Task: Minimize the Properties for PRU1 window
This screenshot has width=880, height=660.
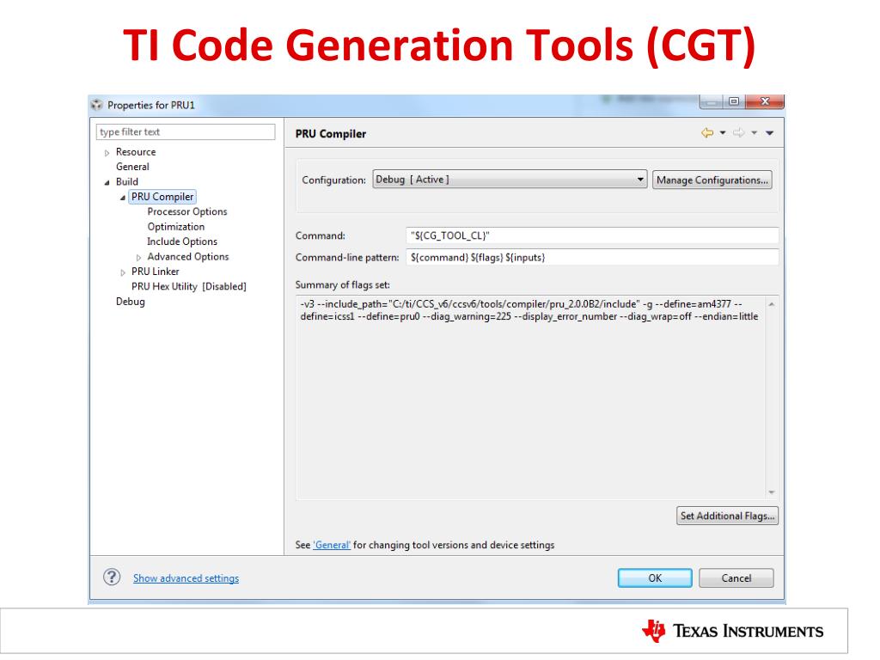Action: [711, 101]
